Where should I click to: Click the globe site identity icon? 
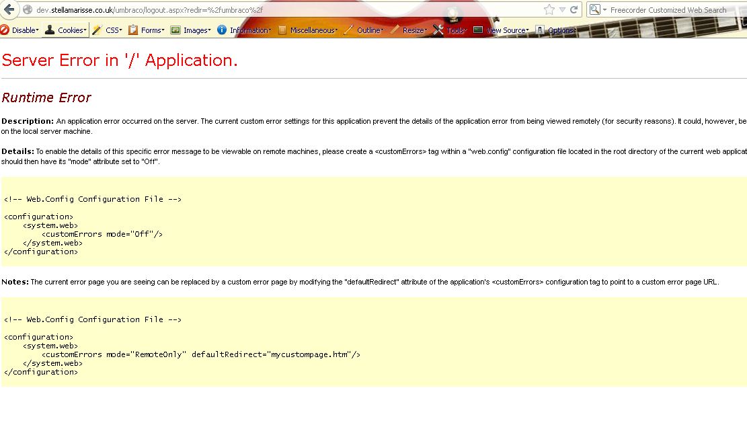pos(28,9)
